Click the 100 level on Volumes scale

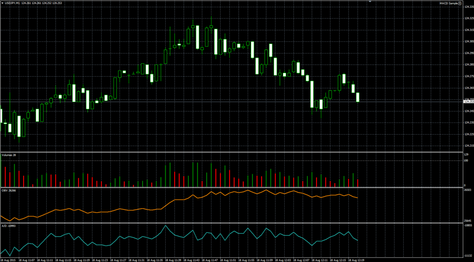pyautogui.click(x=466, y=161)
